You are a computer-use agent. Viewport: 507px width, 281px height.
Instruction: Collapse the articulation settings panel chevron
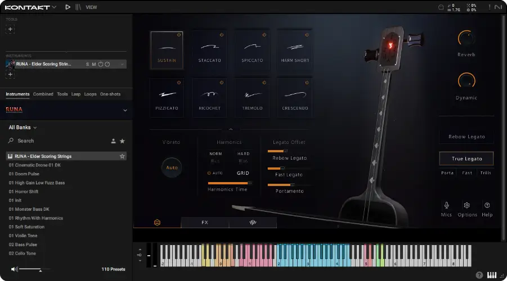(x=231, y=129)
